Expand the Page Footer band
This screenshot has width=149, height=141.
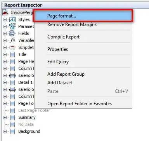tap(5, 103)
